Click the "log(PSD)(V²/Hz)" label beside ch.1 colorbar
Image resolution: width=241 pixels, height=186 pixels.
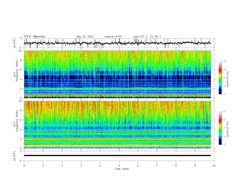pyautogui.click(x=228, y=79)
